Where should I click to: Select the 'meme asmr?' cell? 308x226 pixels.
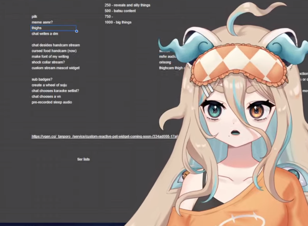(x=42, y=22)
